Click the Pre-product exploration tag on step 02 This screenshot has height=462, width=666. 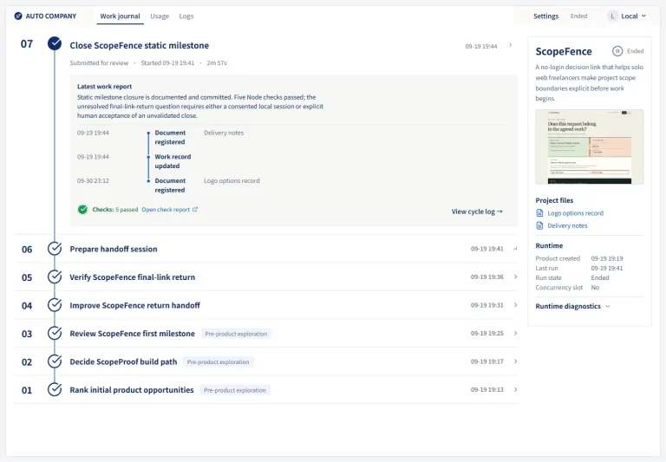[x=218, y=361]
